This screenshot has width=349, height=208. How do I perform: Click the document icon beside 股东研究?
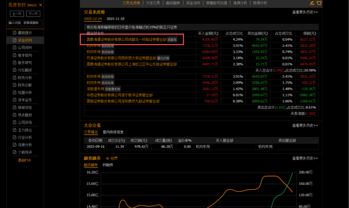pos(15,63)
